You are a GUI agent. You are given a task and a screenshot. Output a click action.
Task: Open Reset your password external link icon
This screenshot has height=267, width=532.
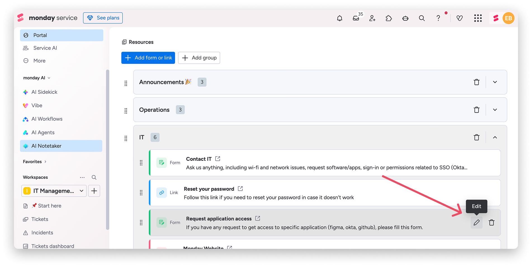pos(240,189)
